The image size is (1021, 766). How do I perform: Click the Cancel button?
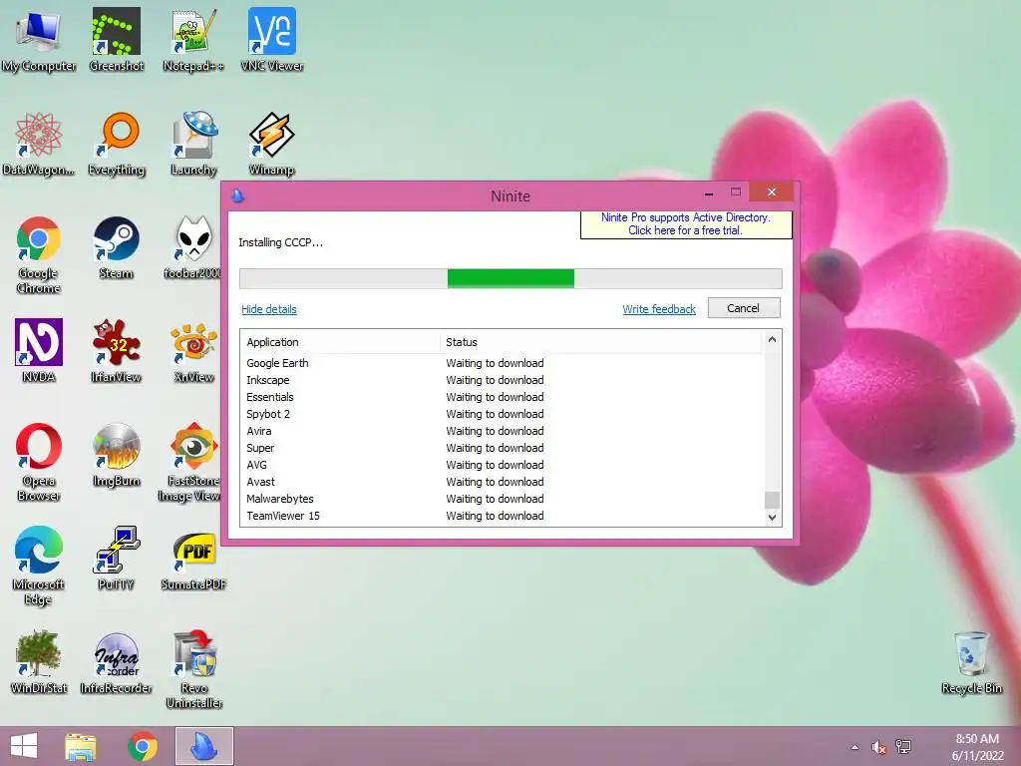click(744, 308)
